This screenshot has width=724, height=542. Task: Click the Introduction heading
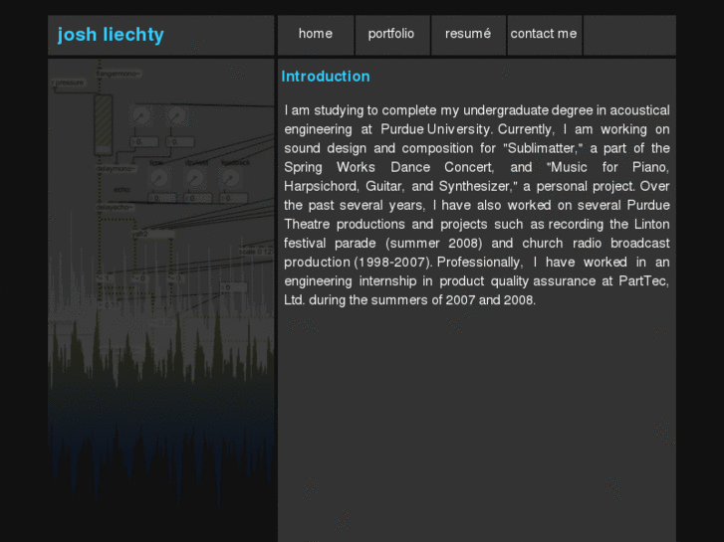[326, 77]
